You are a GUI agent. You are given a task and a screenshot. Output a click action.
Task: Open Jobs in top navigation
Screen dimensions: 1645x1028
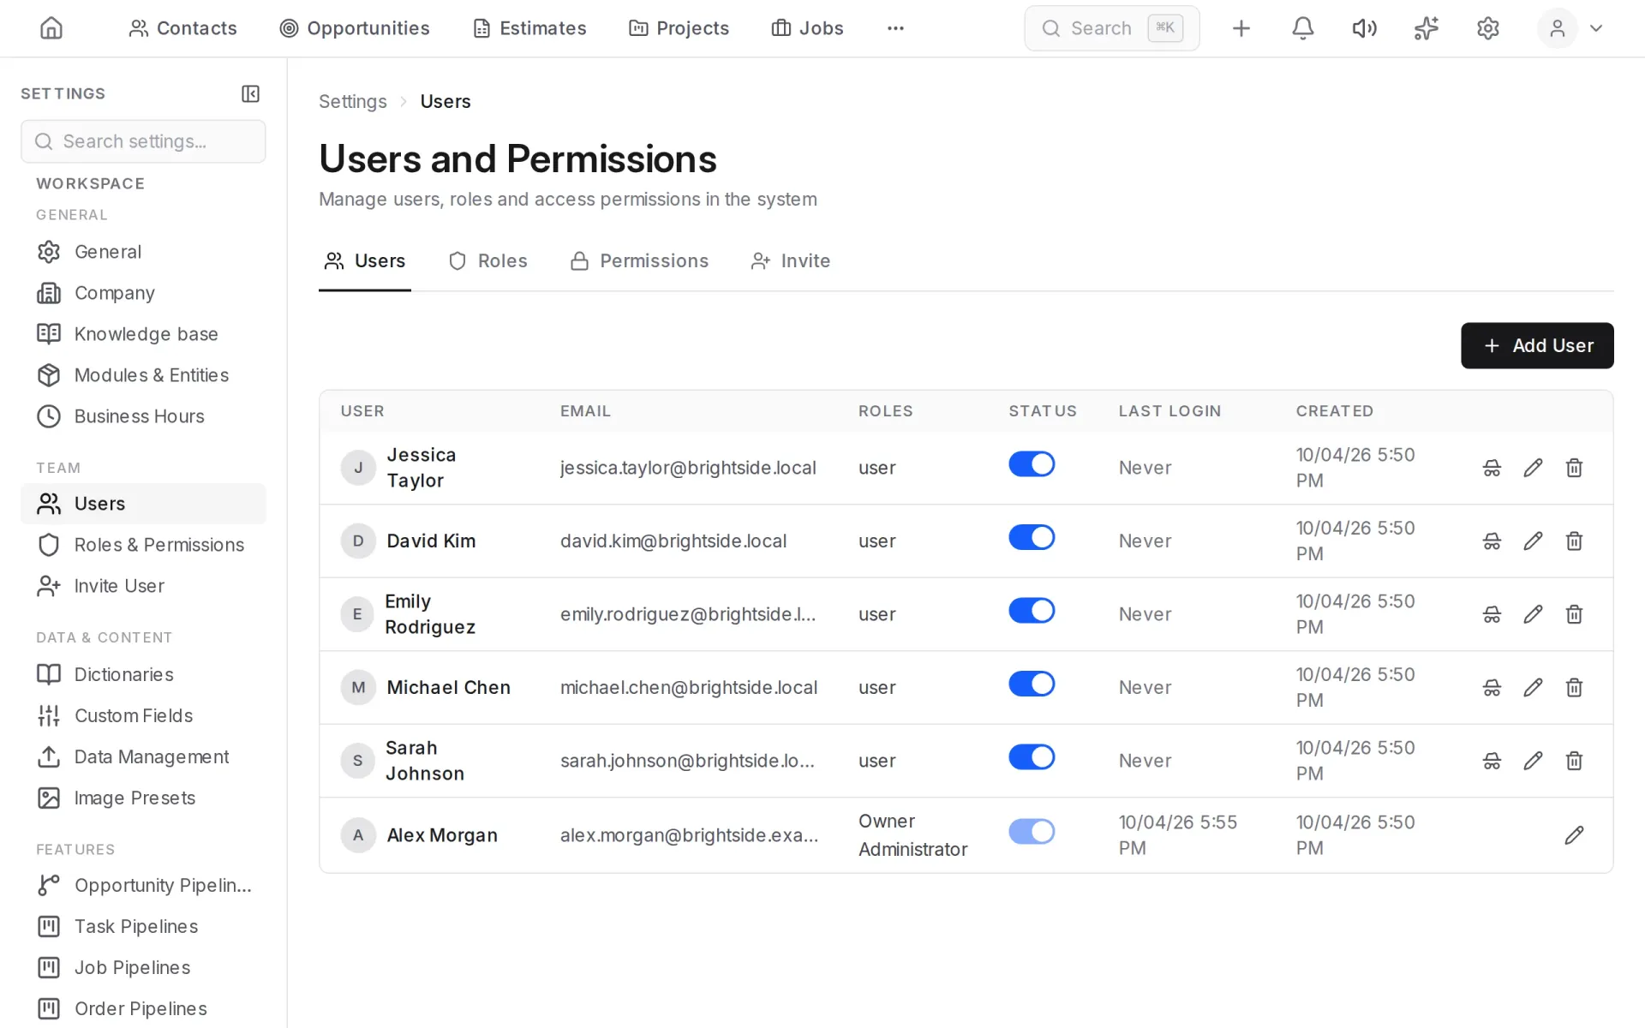point(807,28)
